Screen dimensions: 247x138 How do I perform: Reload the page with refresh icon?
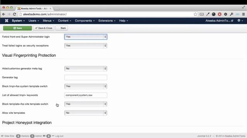[14, 14]
